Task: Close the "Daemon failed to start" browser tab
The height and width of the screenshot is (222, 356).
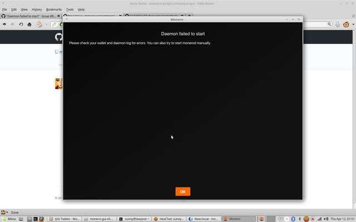Action: (58, 16)
